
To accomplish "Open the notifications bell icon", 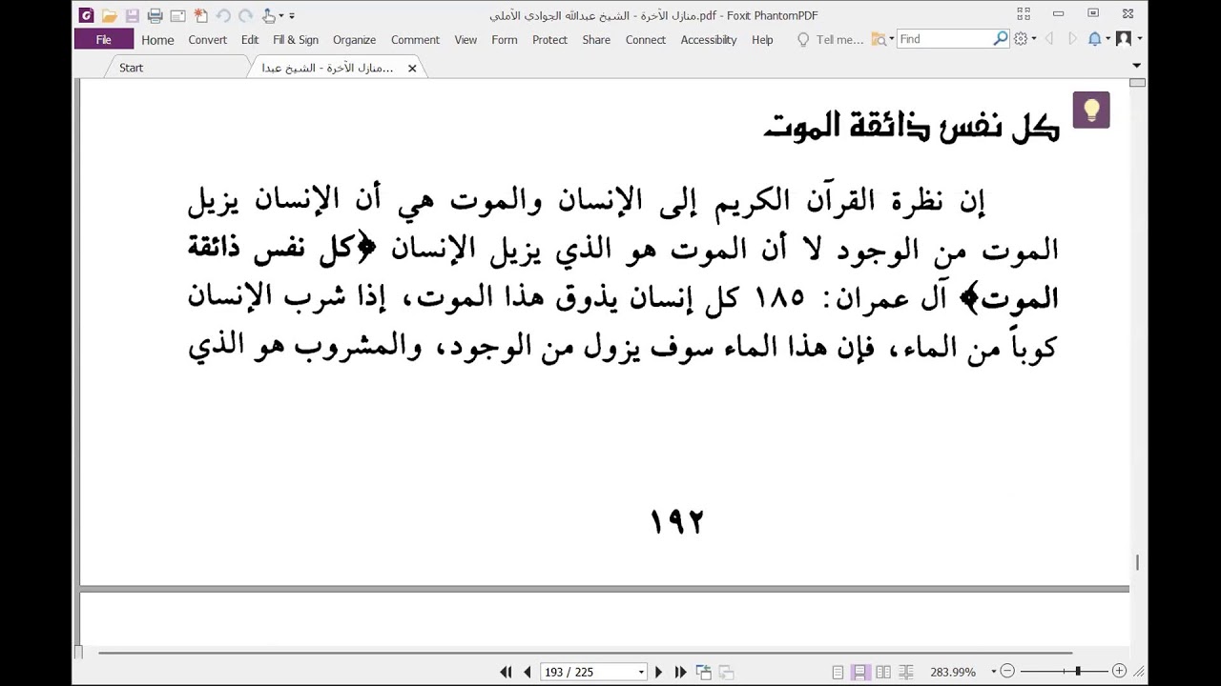I will tap(1095, 39).
